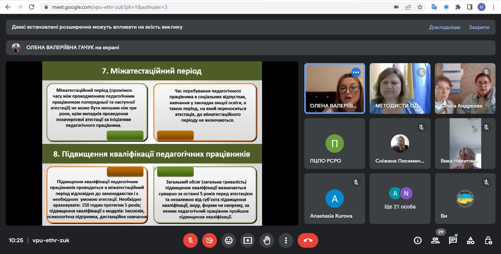The height and width of the screenshot is (254, 501).
Task: Raise your hand
Action: click(267, 240)
